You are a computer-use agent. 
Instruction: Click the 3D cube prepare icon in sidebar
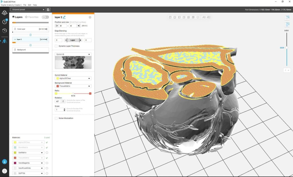click(x=4, y=13)
